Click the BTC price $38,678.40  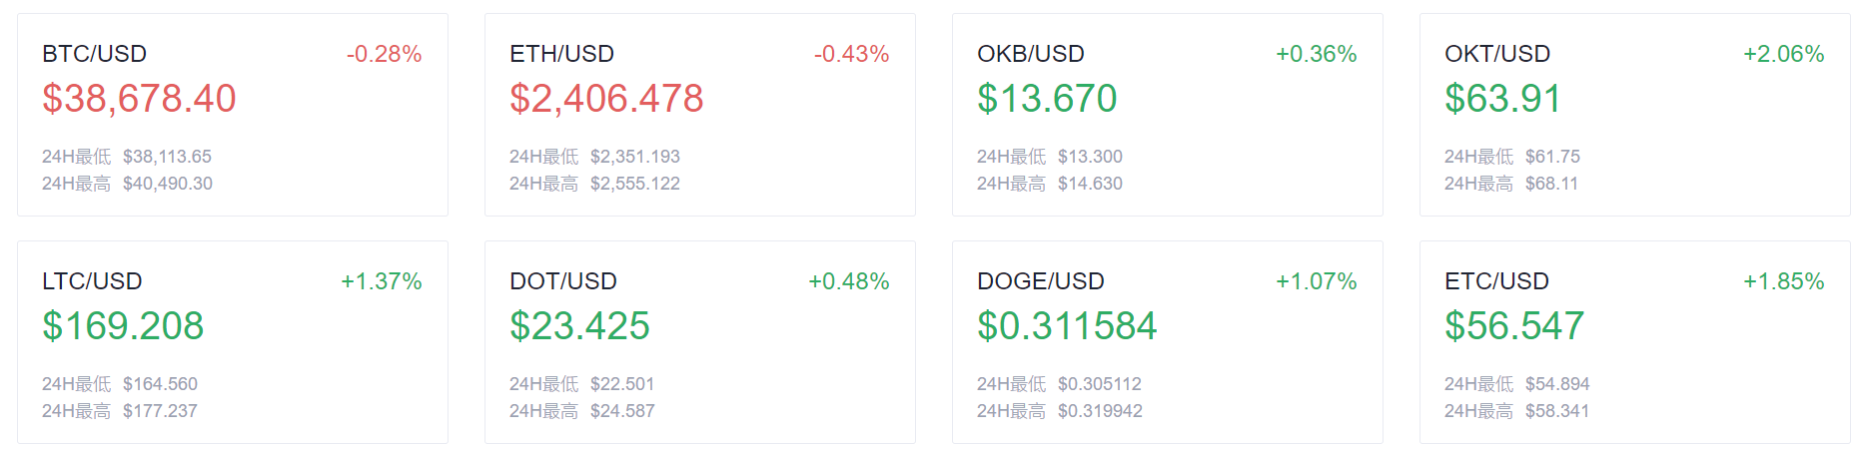pyautogui.click(x=139, y=99)
